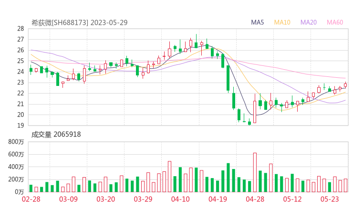This screenshot has width=353, height=210.
Task: Click the 22 price axis label
Action: [x=21, y=93]
